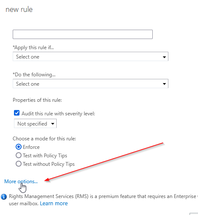Image resolution: width=198 pixels, height=215 pixels.
Task: Open the 'Apply this rule if' dropdown
Action: [x=91, y=56]
